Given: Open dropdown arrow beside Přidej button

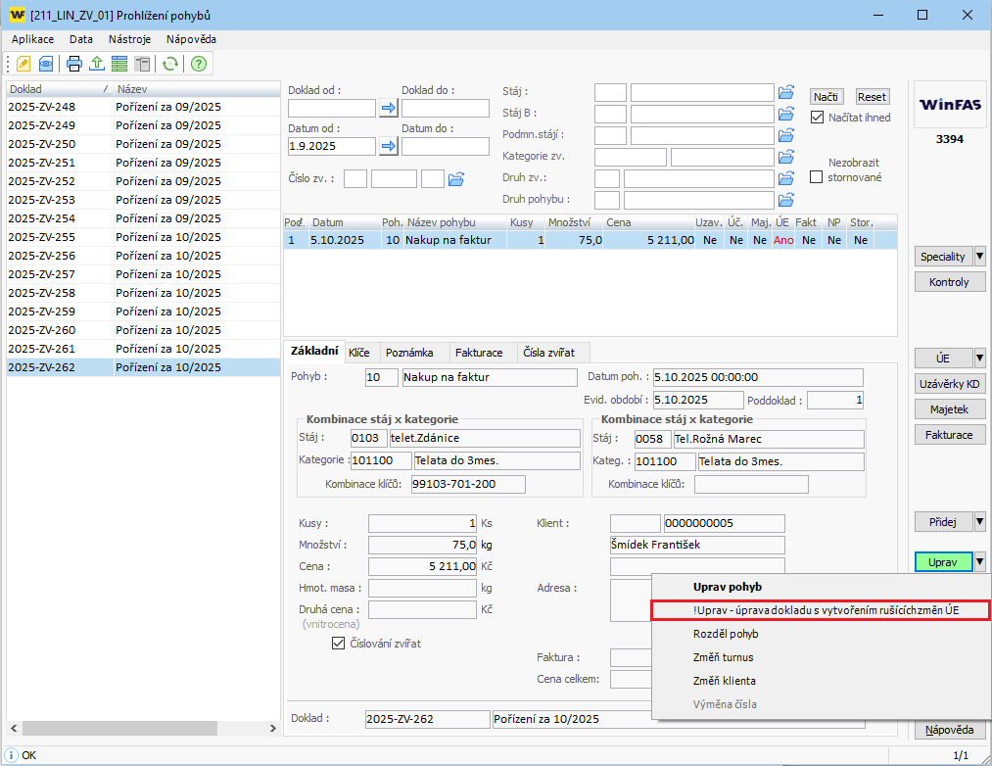Looking at the screenshot, I should click(x=979, y=521).
